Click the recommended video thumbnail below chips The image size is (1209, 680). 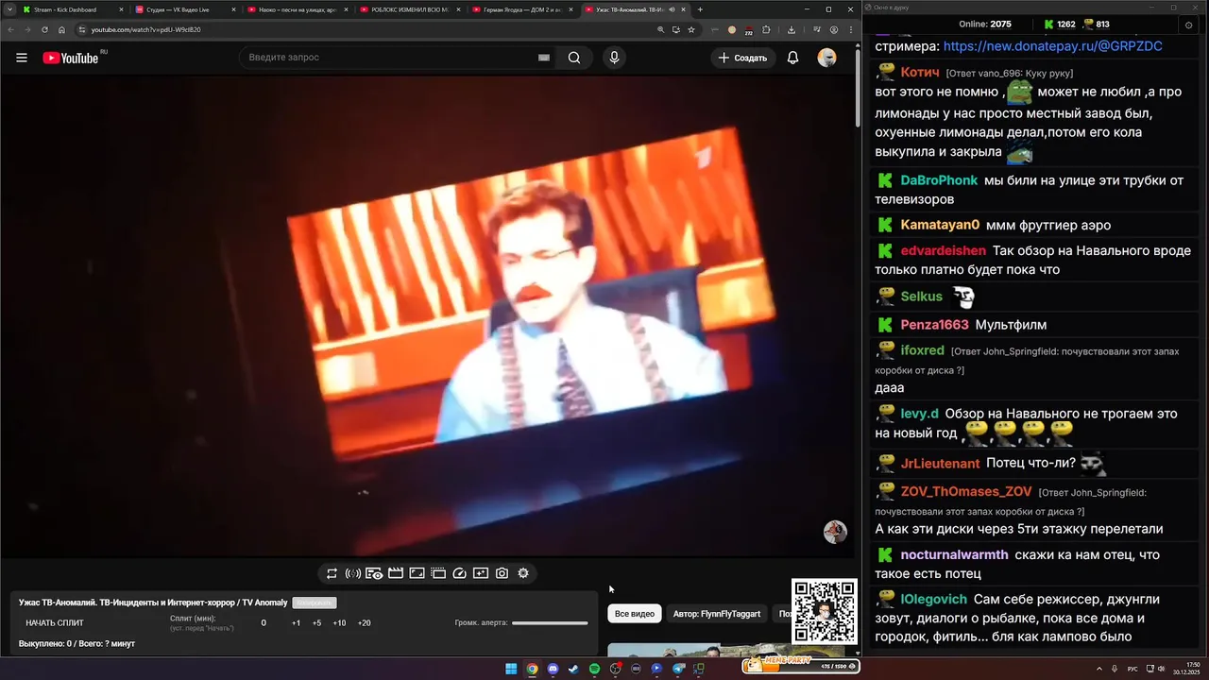[725, 650]
